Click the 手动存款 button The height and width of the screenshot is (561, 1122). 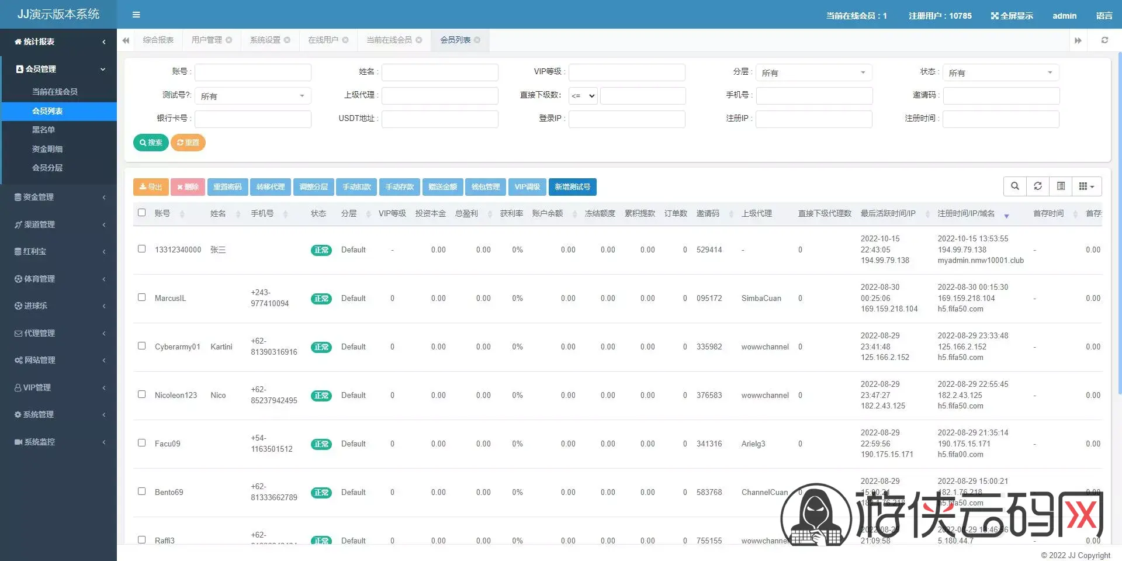coord(400,187)
